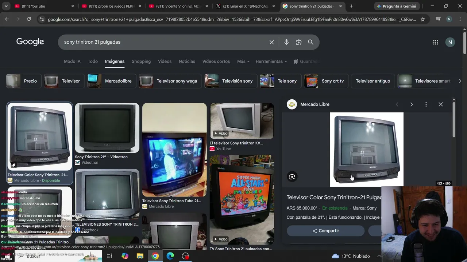View site information in the address bar

tap(42, 19)
